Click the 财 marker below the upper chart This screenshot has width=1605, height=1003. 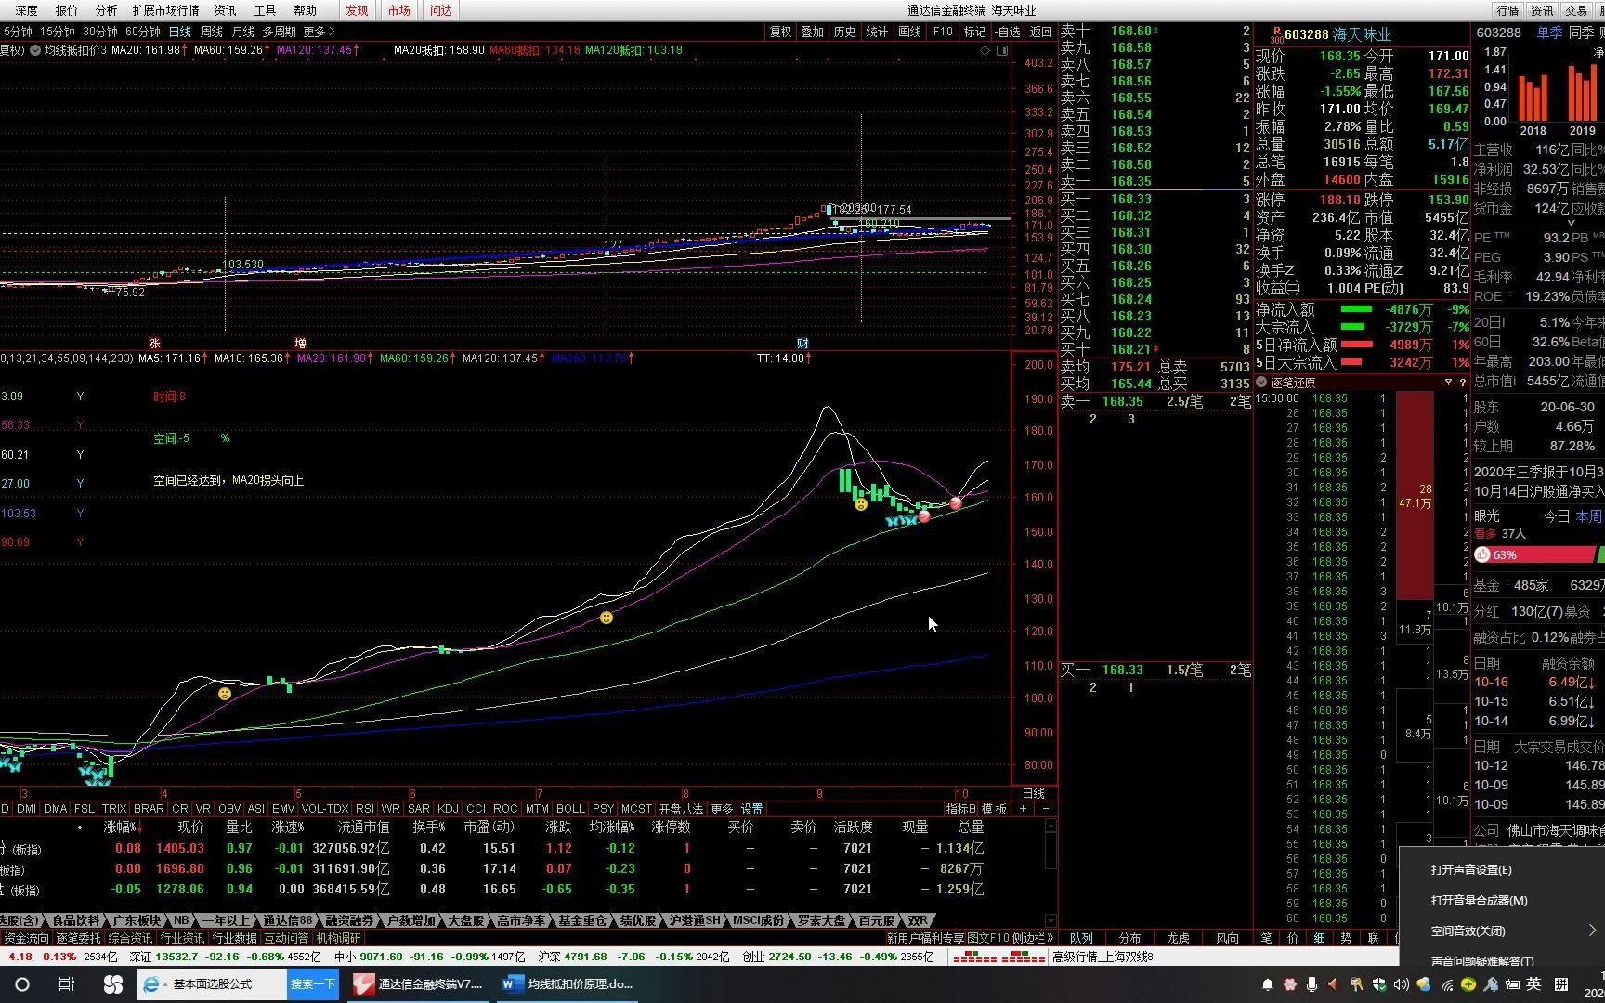pos(802,344)
